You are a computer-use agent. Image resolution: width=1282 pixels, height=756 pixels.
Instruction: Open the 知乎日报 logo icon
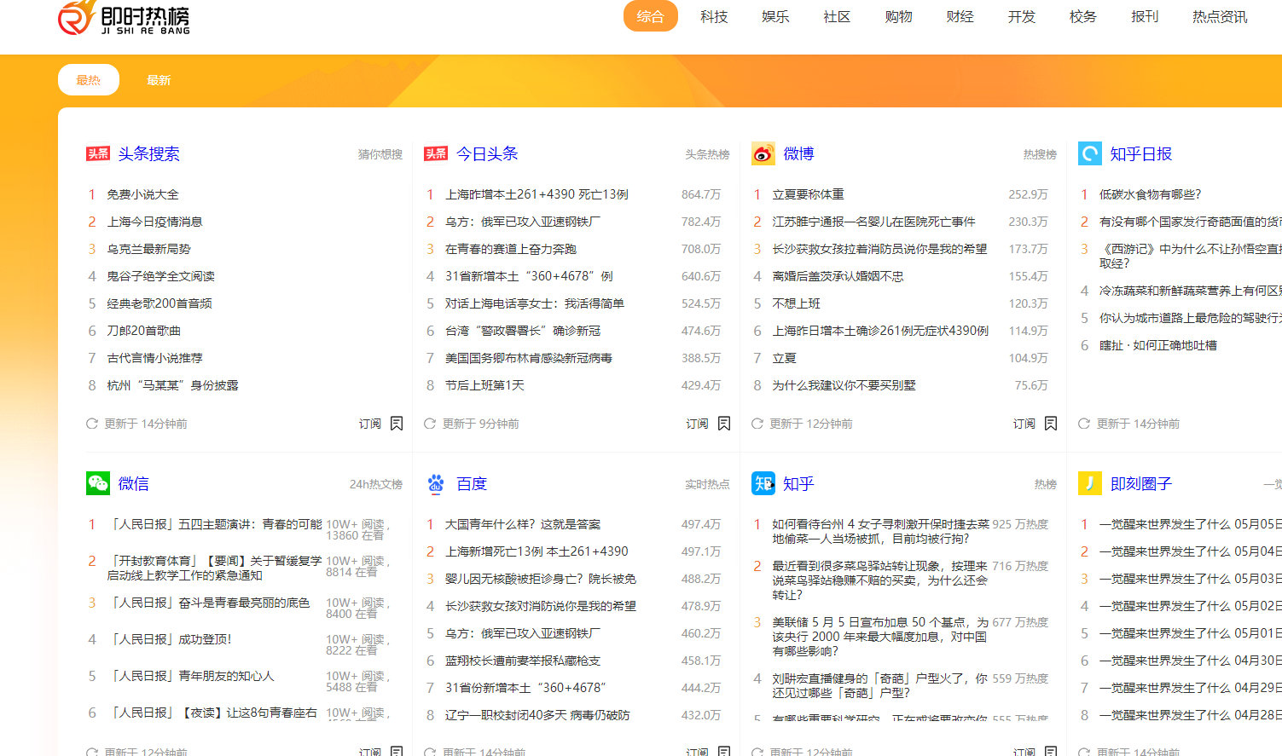[1090, 153]
